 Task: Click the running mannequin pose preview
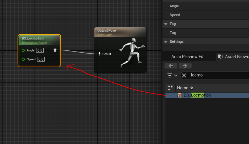132,53
